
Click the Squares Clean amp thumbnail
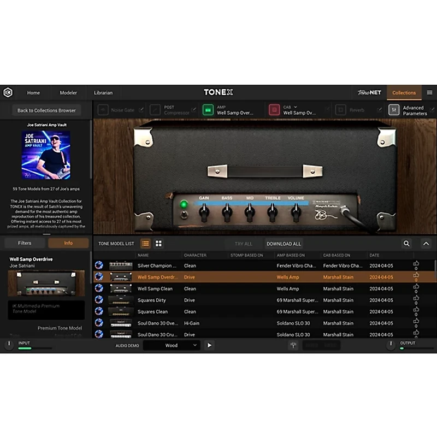pyautogui.click(x=121, y=311)
